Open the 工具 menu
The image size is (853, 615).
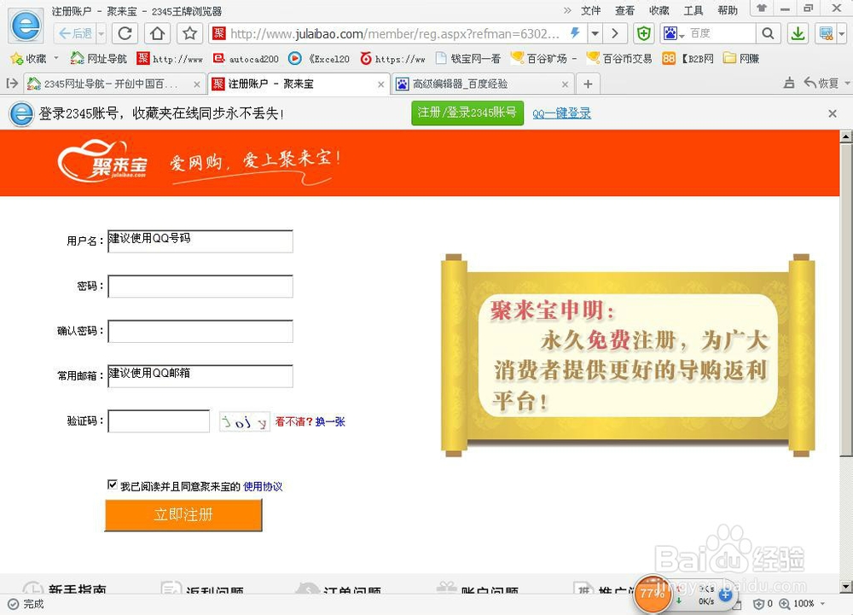coord(693,9)
